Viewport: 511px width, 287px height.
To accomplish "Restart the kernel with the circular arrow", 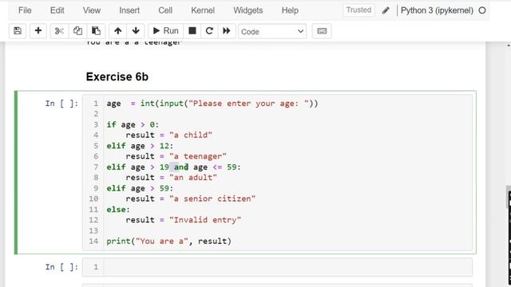I will pos(209,31).
